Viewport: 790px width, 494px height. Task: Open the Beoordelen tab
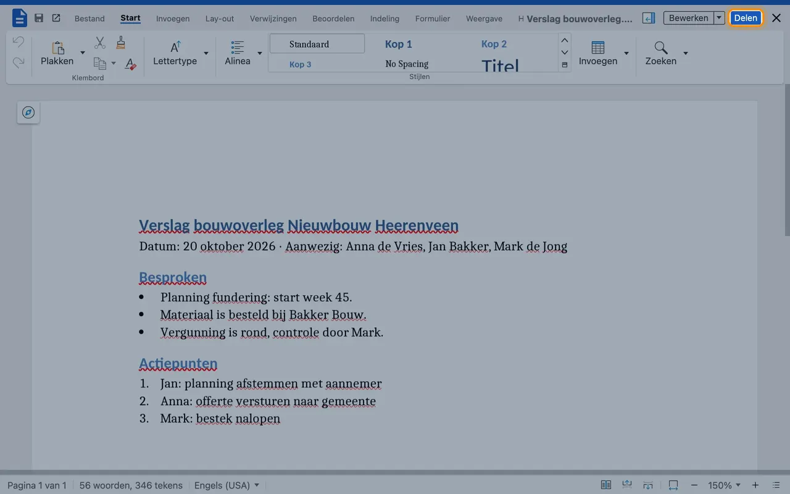[333, 19]
